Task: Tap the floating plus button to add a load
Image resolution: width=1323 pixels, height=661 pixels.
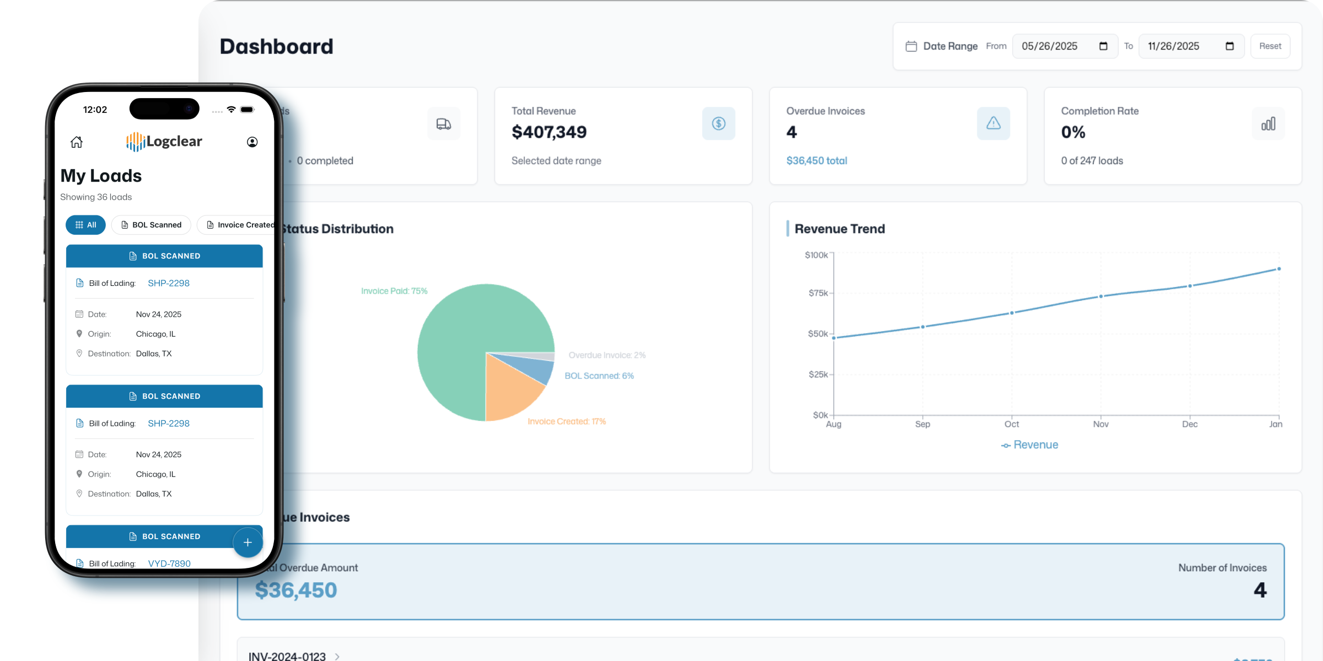Action: 248,543
